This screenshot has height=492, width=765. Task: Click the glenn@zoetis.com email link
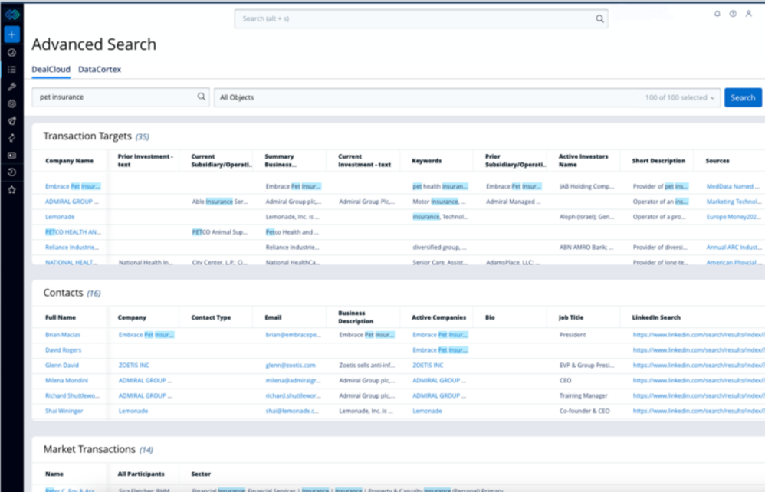click(291, 365)
